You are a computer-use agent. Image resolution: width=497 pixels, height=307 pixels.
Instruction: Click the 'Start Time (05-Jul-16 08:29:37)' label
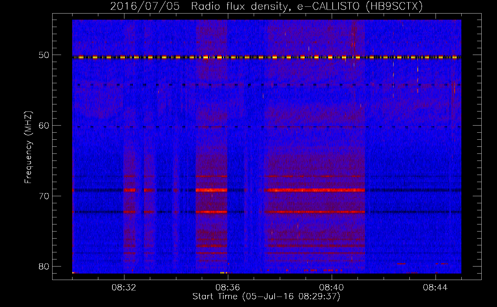point(266,297)
